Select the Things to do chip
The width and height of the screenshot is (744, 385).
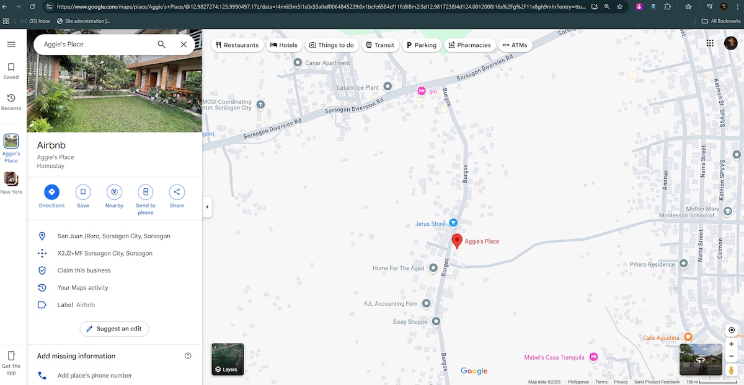332,45
